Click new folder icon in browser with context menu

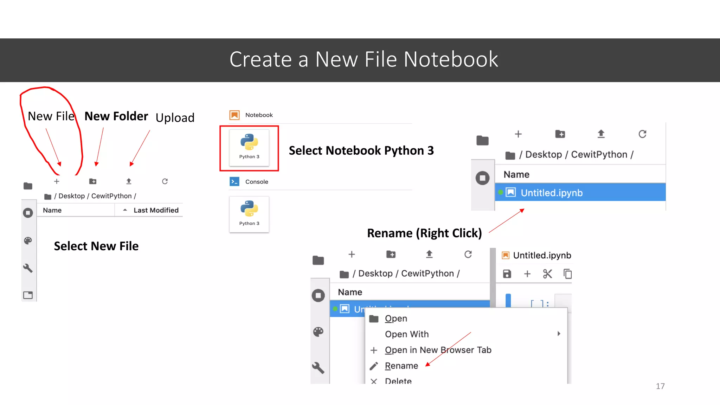391,254
